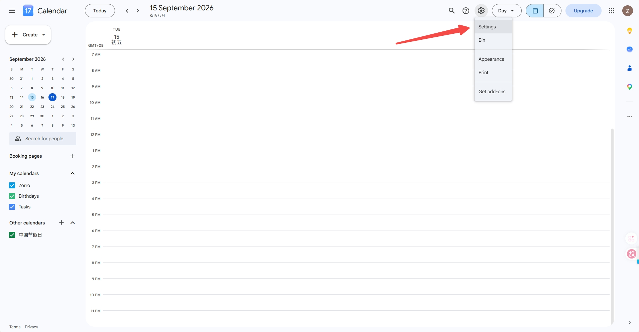
Task: Click the 15 September 2026 title
Action: 181,8
